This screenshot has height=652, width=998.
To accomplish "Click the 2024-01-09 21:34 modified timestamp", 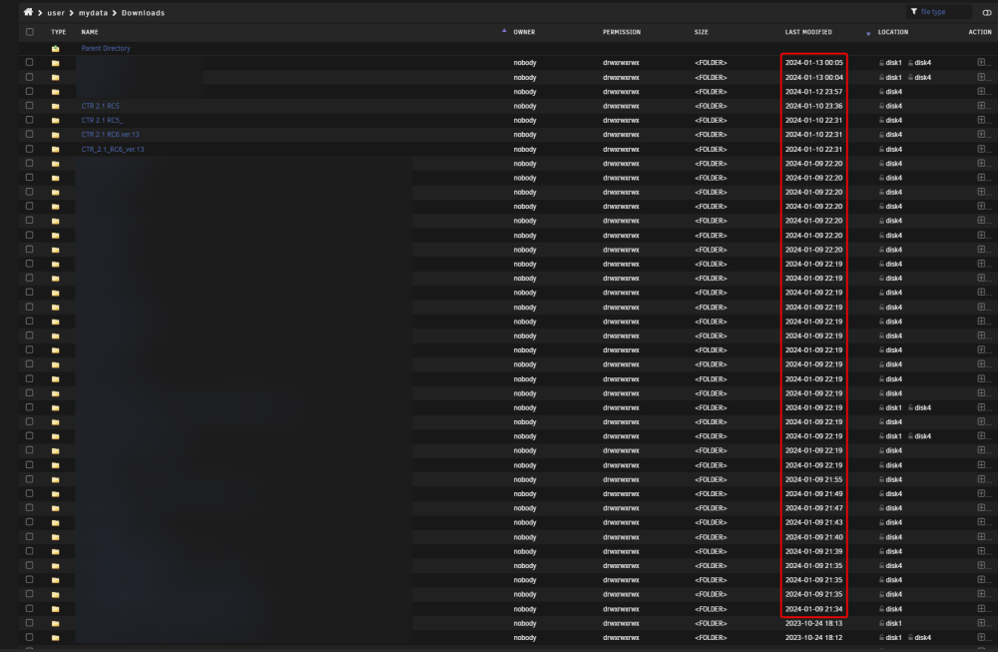I will point(813,609).
